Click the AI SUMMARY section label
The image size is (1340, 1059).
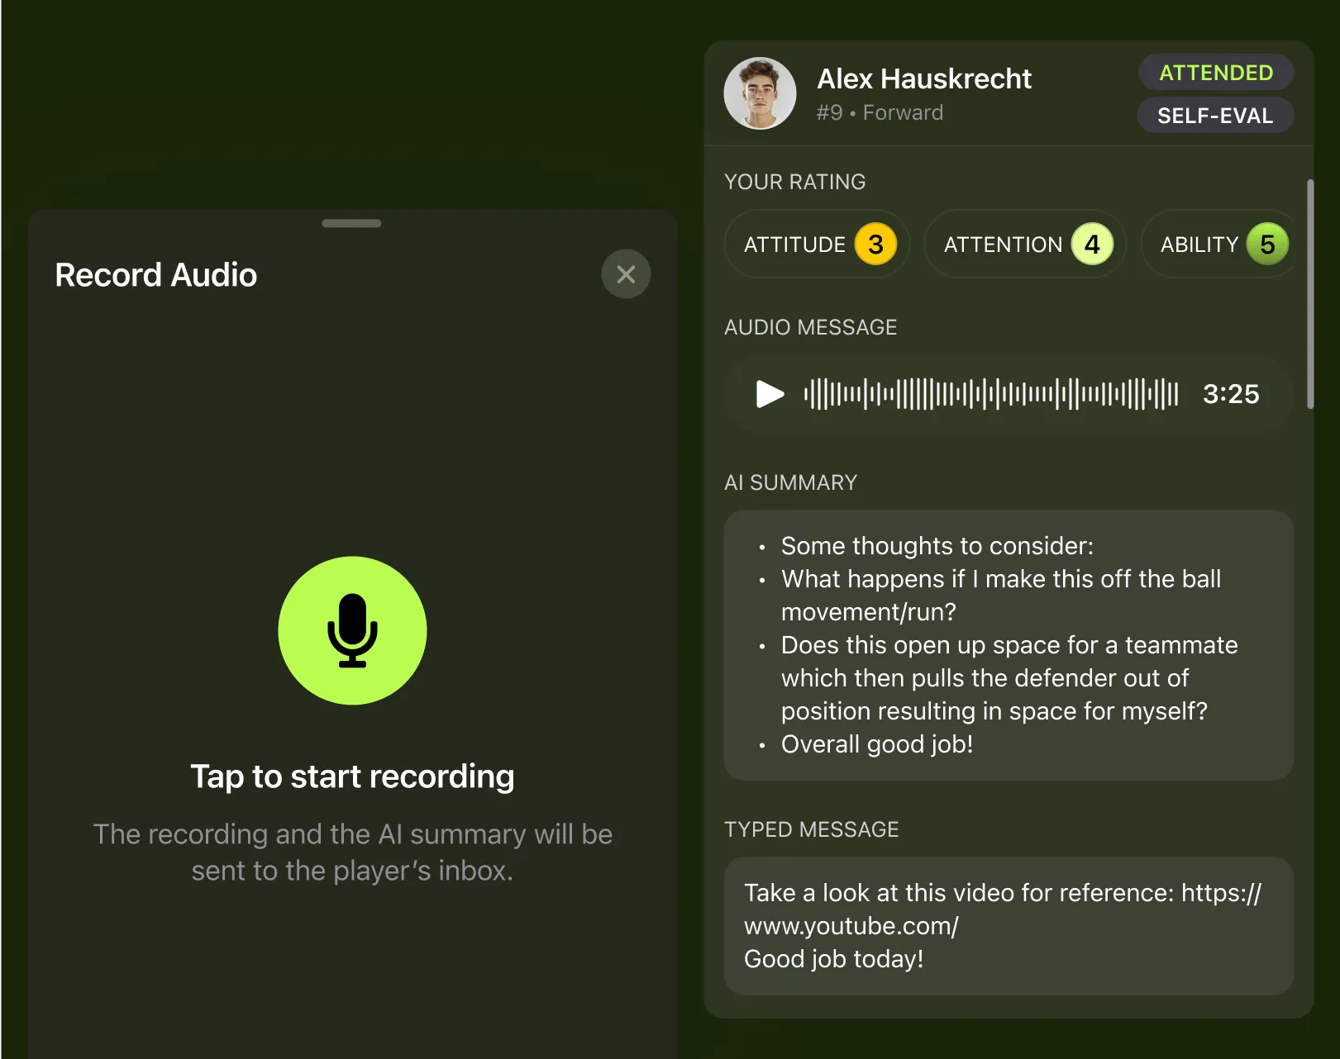click(790, 482)
